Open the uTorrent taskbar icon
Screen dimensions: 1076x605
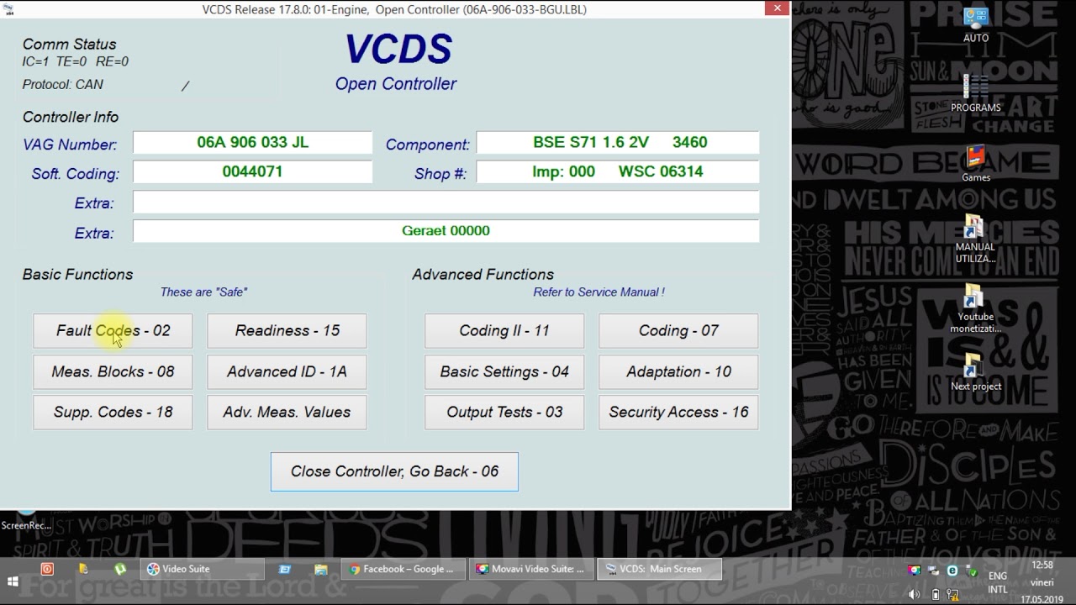point(120,569)
